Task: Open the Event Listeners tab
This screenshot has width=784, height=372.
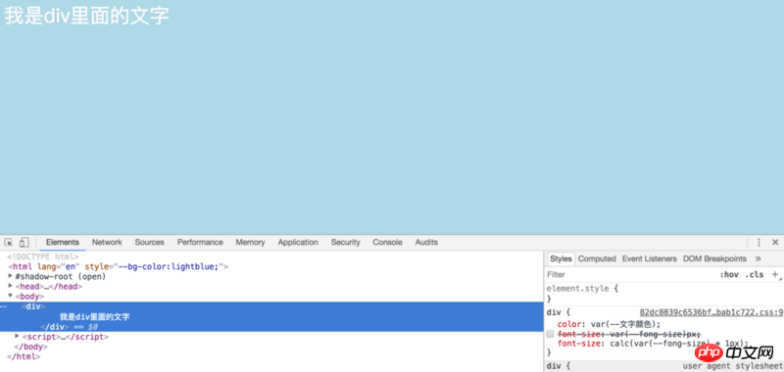Action: pyautogui.click(x=649, y=258)
